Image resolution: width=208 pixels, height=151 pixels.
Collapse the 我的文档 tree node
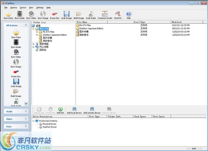pos(33,29)
